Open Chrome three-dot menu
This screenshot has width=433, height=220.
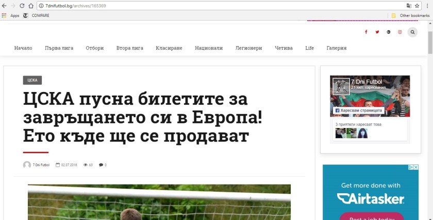click(x=427, y=5)
